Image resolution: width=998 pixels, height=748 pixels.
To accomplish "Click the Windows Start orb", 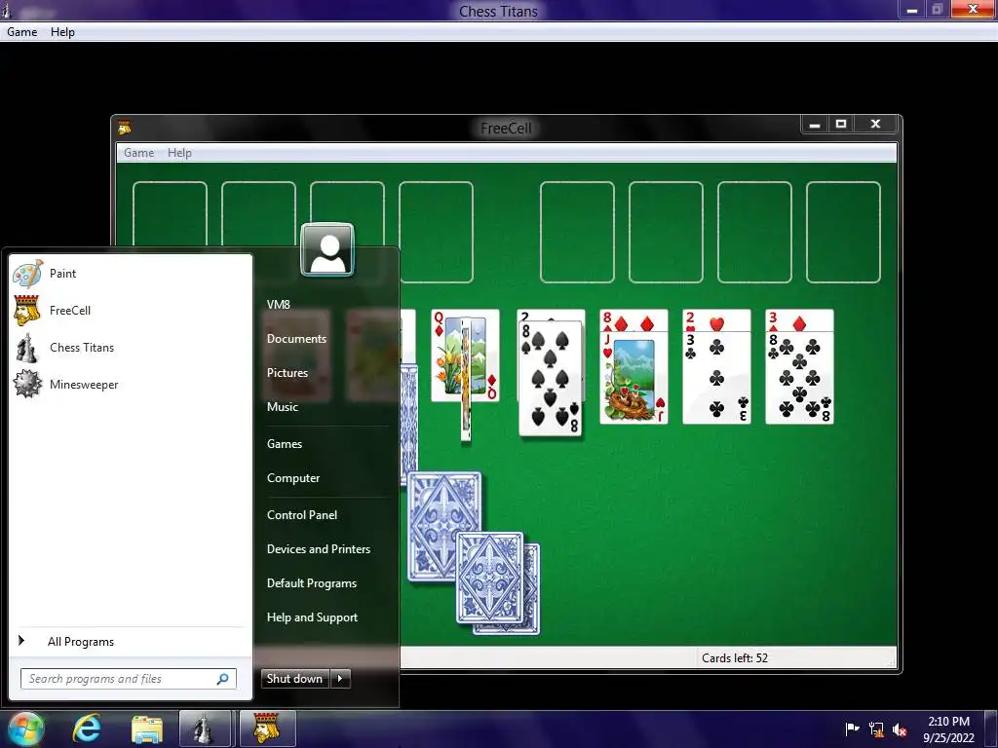I will [x=24, y=729].
